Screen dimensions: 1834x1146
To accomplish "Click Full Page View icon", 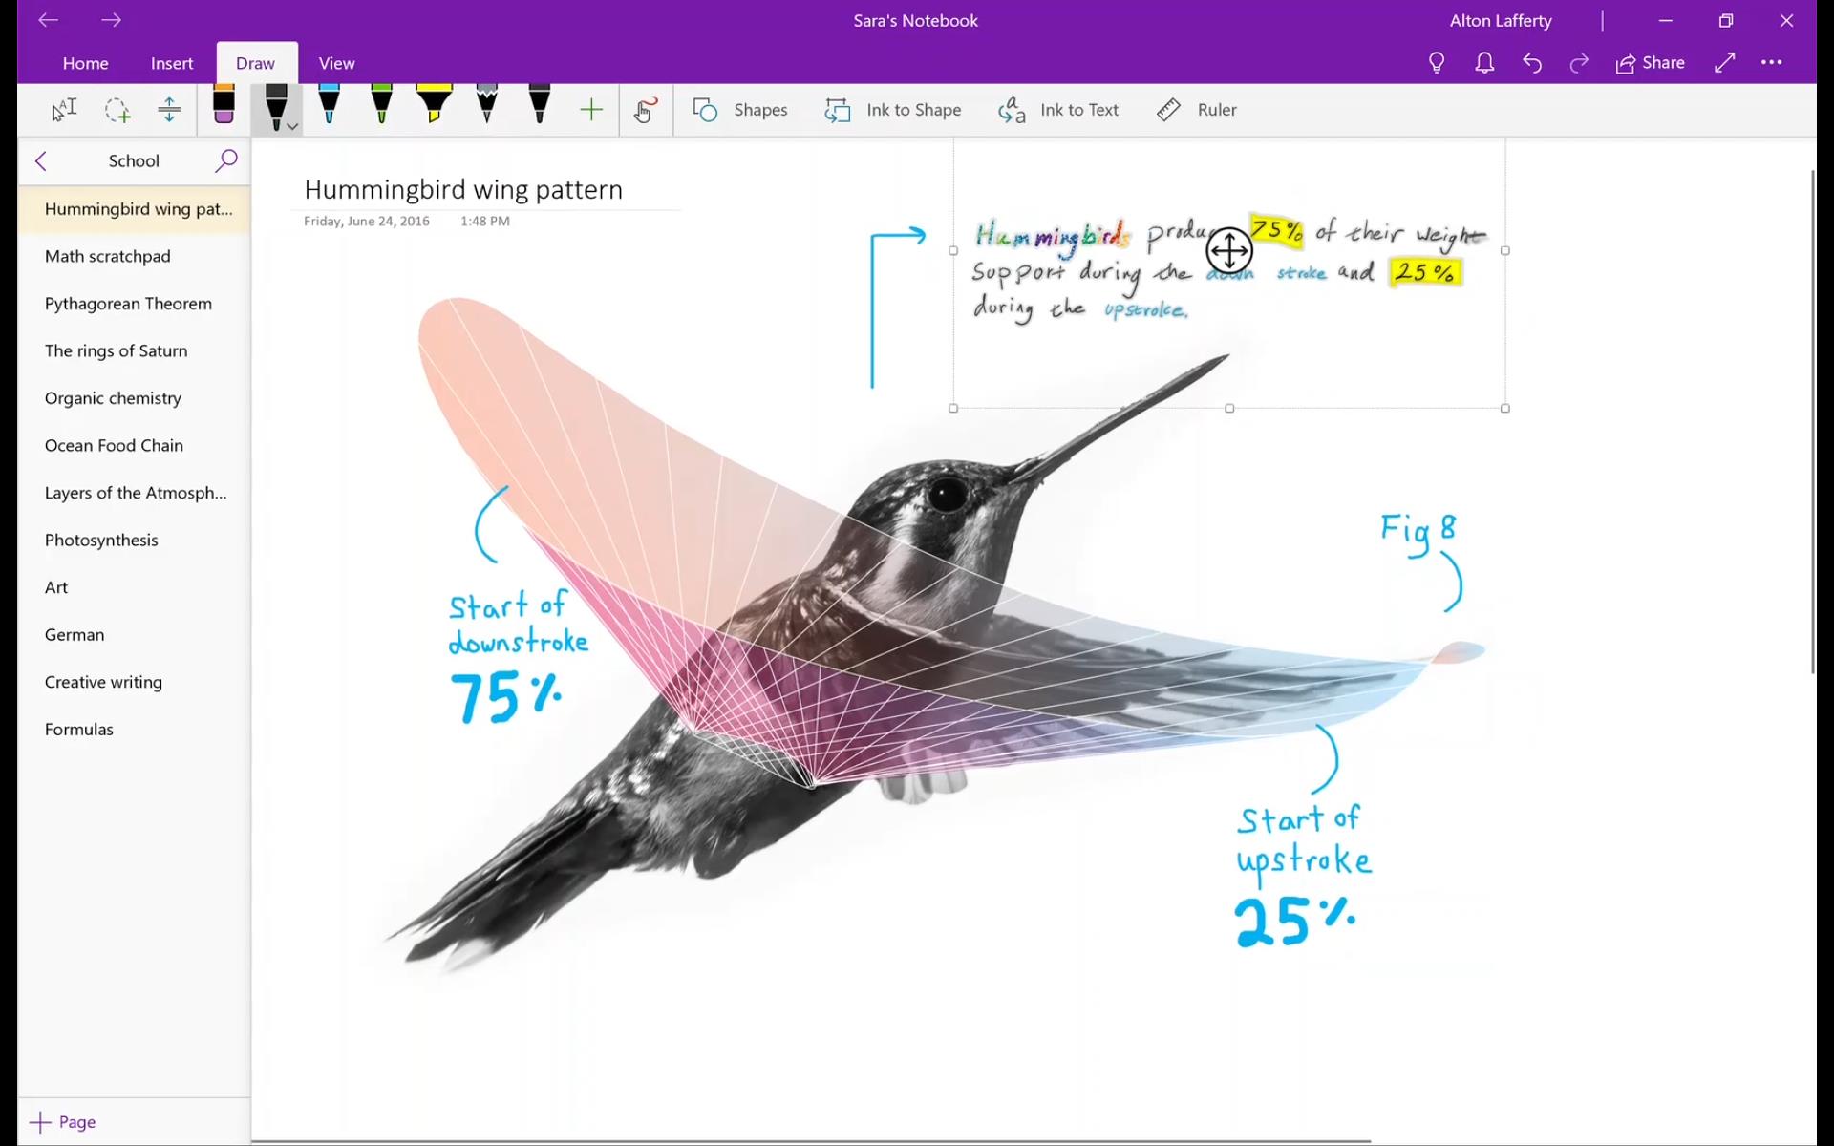I will click(1726, 62).
